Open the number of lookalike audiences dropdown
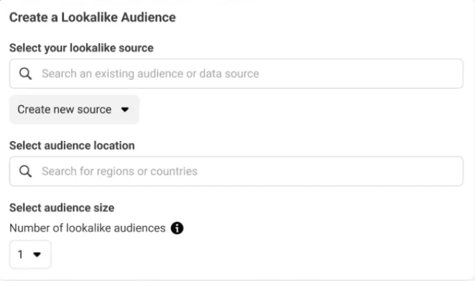The width and height of the screenshot is (475, 281). [30, 254]
